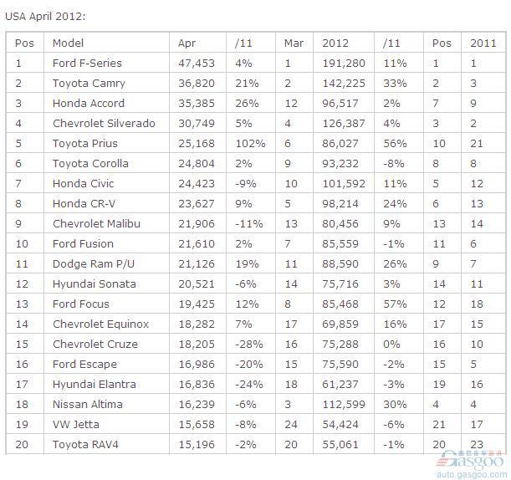
Task: Click the 2011 column header
Action: 483,43
